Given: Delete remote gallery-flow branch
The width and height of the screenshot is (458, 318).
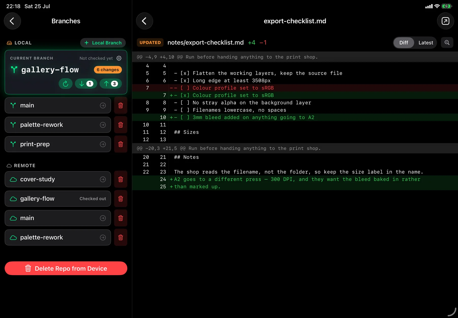Looking at the screenshot, I should coord(121,199).
